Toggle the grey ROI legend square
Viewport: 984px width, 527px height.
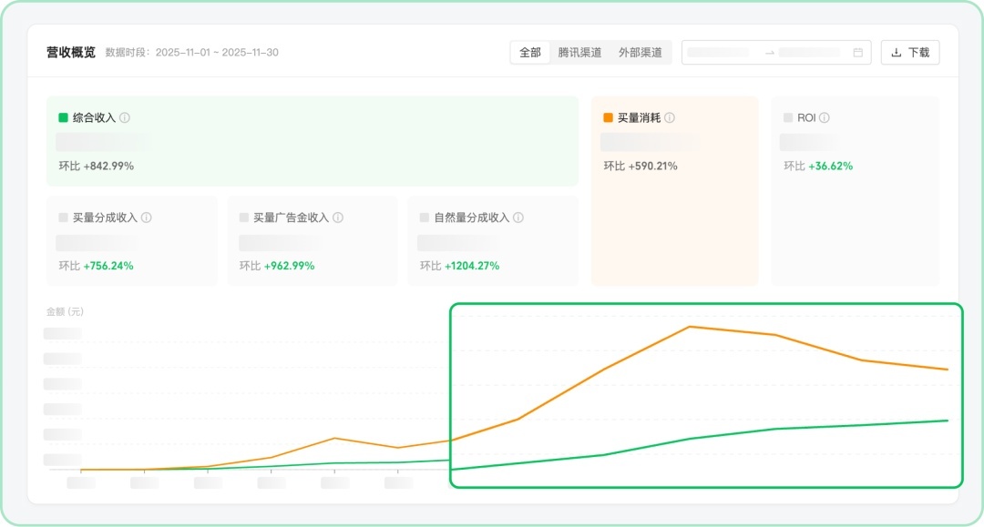(x=788, y=118)
